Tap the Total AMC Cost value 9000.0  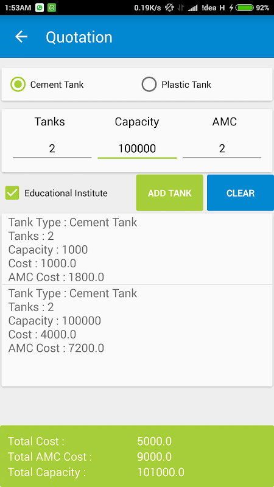[x=155, y=457]
